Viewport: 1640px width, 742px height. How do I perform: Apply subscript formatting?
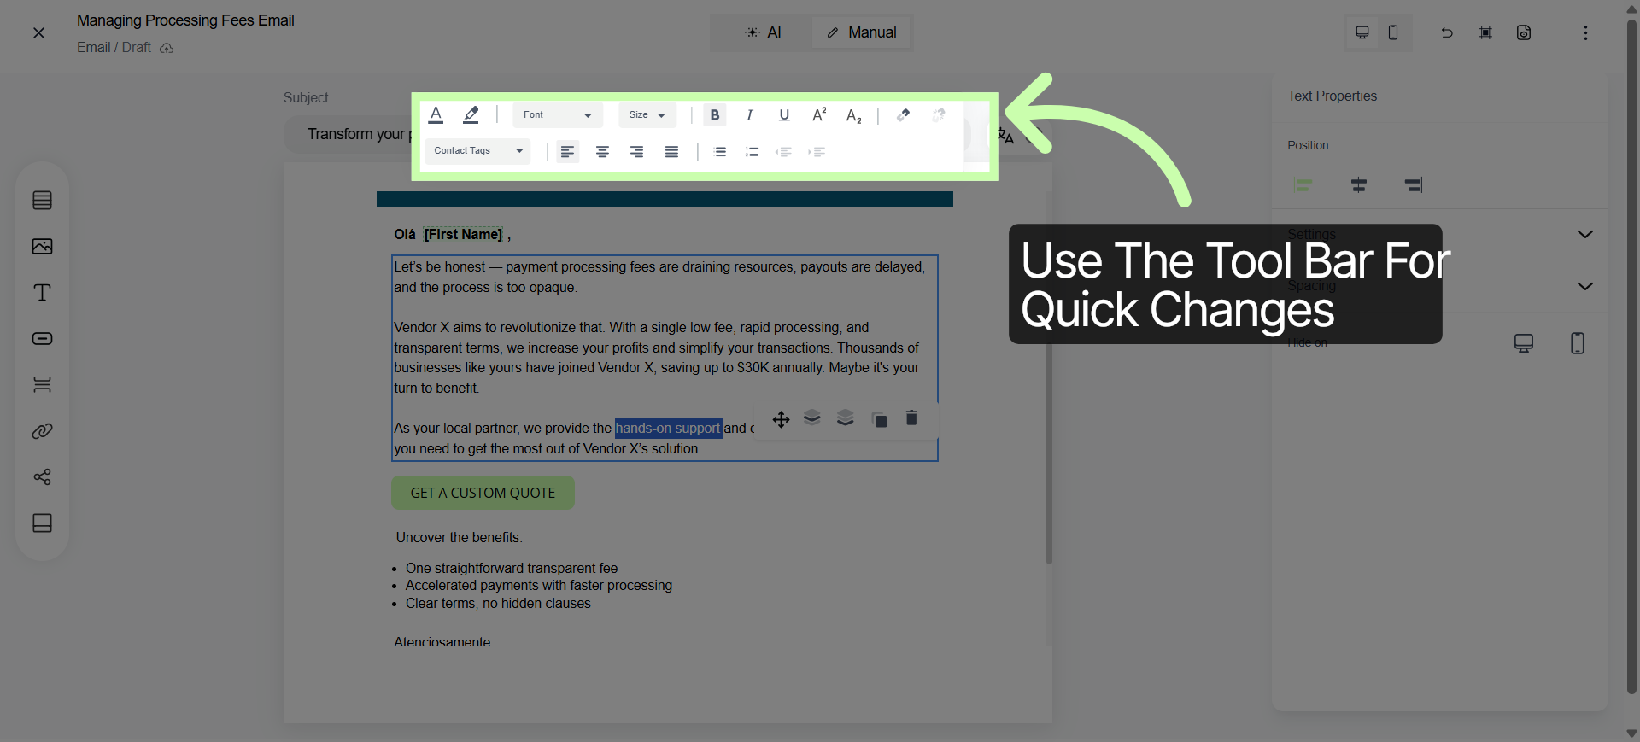click(853, 115)
